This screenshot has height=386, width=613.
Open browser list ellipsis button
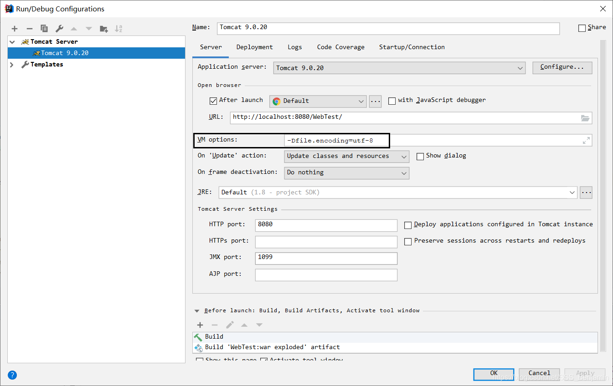tap(375, 101)
